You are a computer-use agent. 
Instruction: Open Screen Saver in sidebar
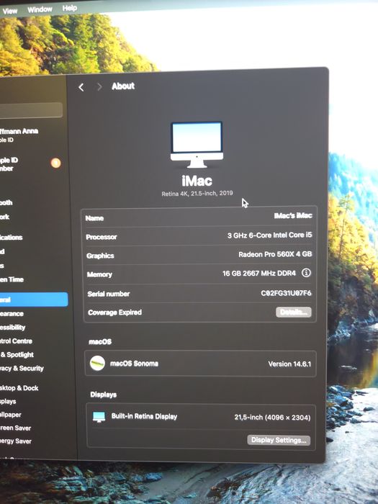15,428
